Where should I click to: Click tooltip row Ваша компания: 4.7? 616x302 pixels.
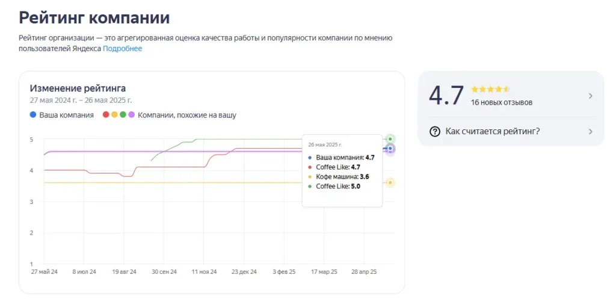click(x=342, y=158)
